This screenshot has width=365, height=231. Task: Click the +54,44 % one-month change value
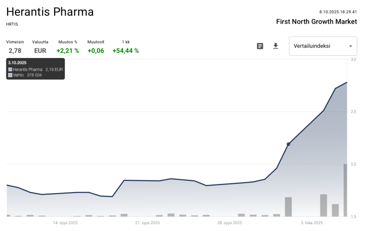pyautogui.click(x=125, y=51)
